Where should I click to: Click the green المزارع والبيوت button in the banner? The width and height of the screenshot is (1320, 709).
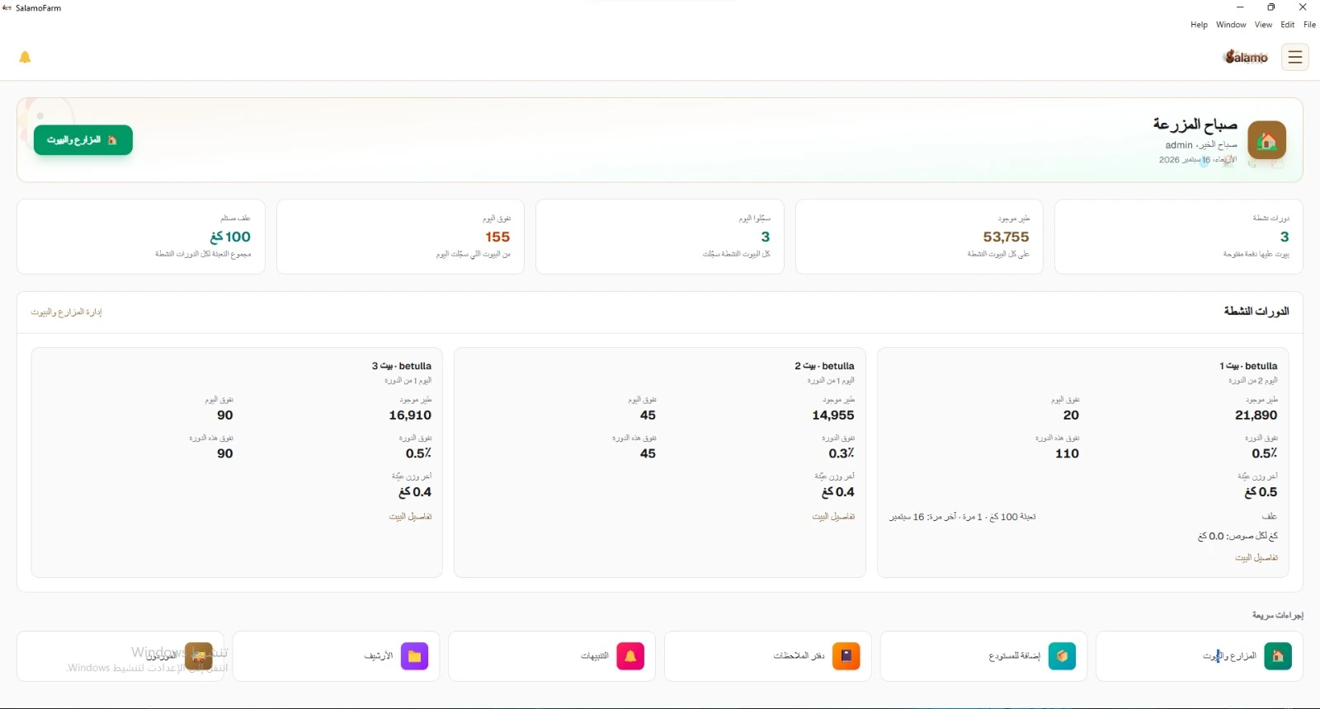pos(83,140)
